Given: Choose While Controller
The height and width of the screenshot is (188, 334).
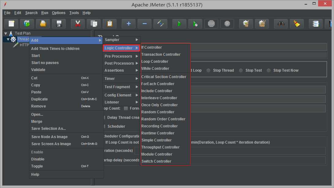Looking at the screenshot, I should click(165, 68).
